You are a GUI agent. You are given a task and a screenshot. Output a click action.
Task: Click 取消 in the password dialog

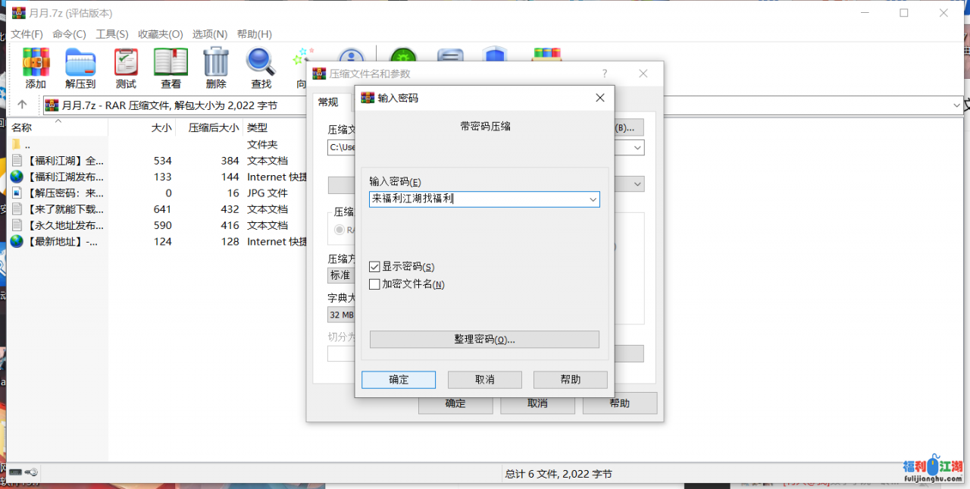[484, 380]
